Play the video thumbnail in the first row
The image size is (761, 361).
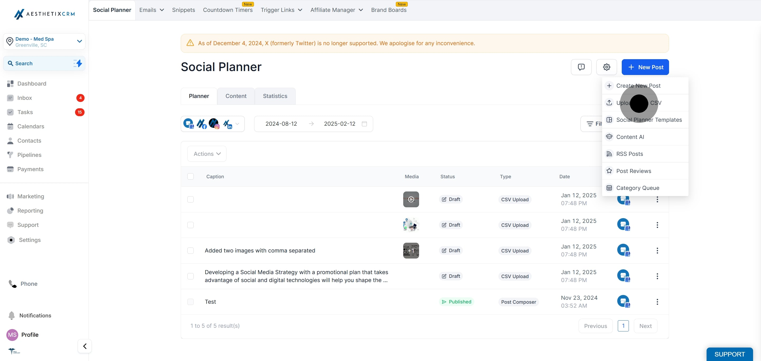pyautogui.click(x=411, y=199)
